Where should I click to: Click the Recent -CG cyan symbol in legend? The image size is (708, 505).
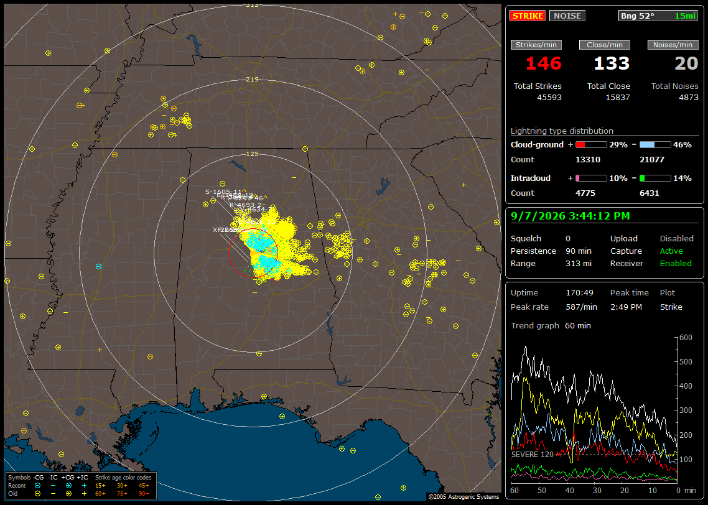pos(37,486)
